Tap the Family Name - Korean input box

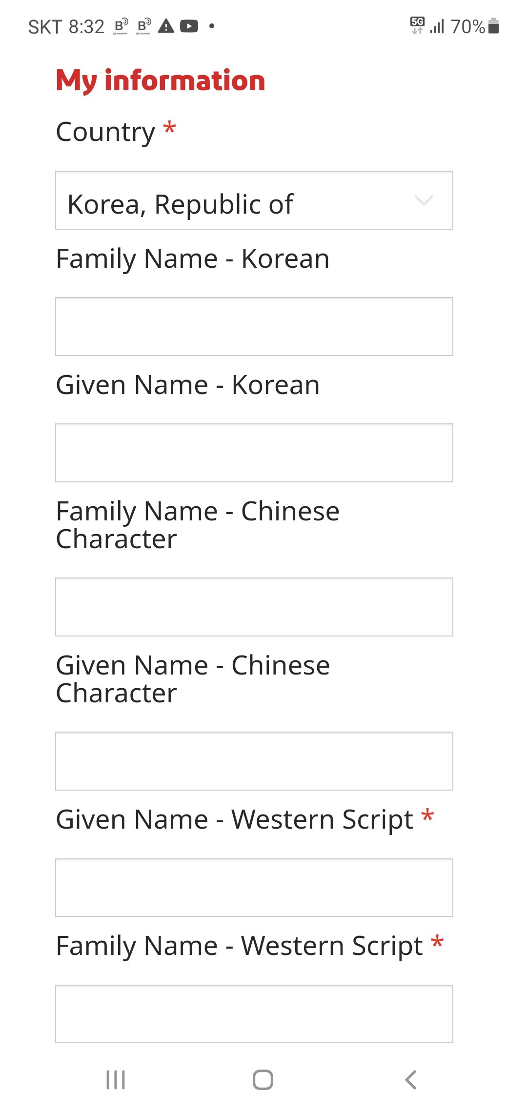(x=254, y=326)
